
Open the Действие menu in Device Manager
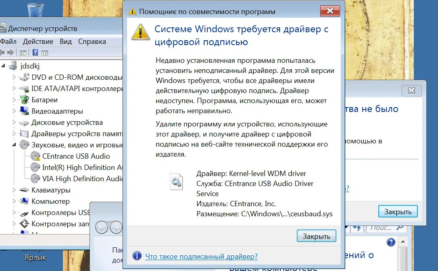pyautogui.click(x=38, y=41)
